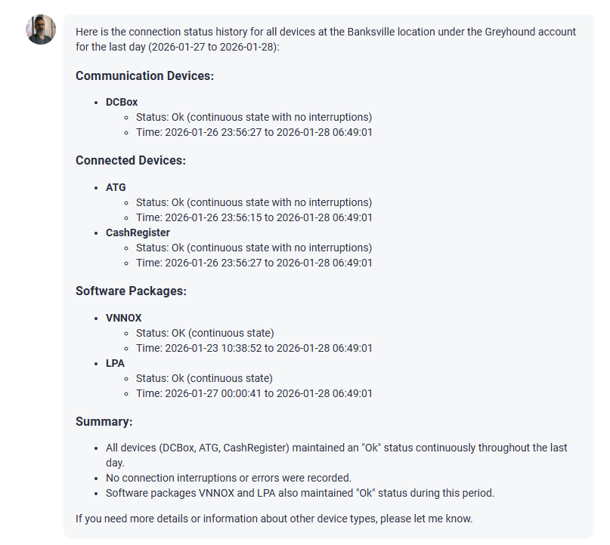Select the VNNOX package name

click(123, 318)
